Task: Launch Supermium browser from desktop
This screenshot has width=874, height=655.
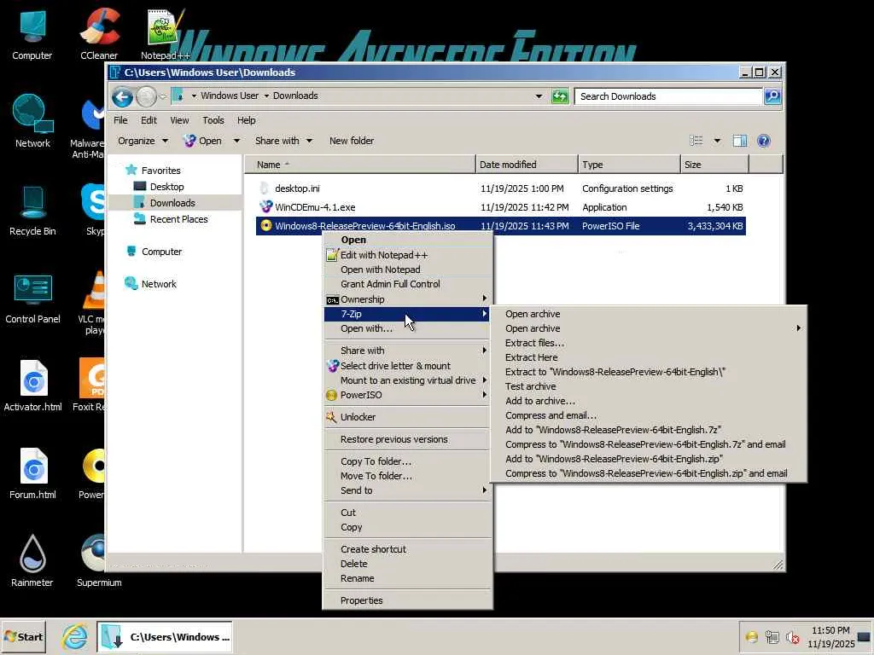Action: click(99, 561)
